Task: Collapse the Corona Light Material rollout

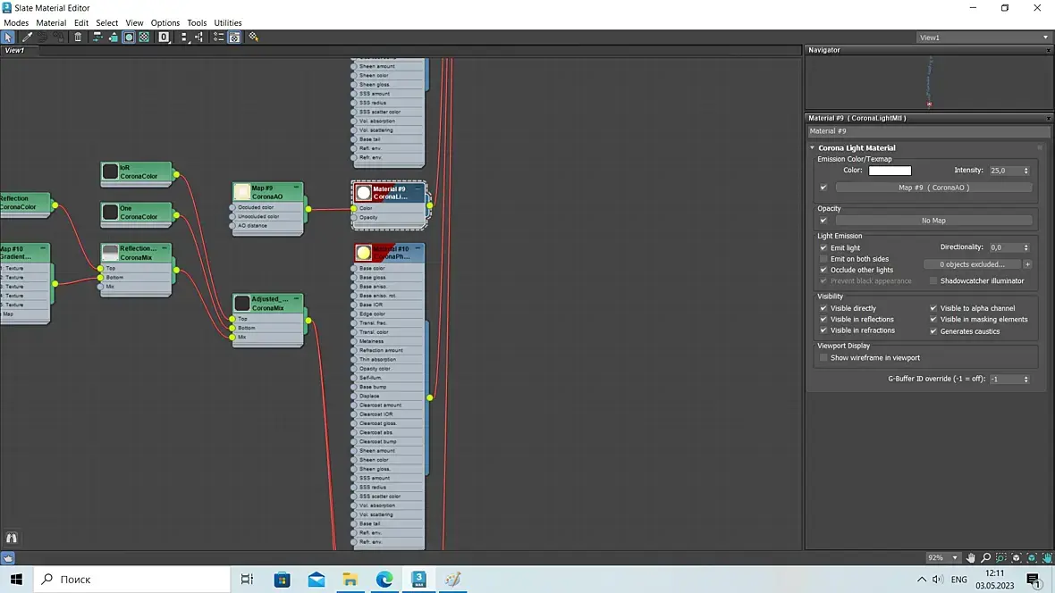Action: pos(812,148)
